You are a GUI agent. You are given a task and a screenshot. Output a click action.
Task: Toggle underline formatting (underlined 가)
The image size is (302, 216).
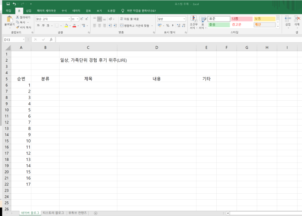pos(48,26)
